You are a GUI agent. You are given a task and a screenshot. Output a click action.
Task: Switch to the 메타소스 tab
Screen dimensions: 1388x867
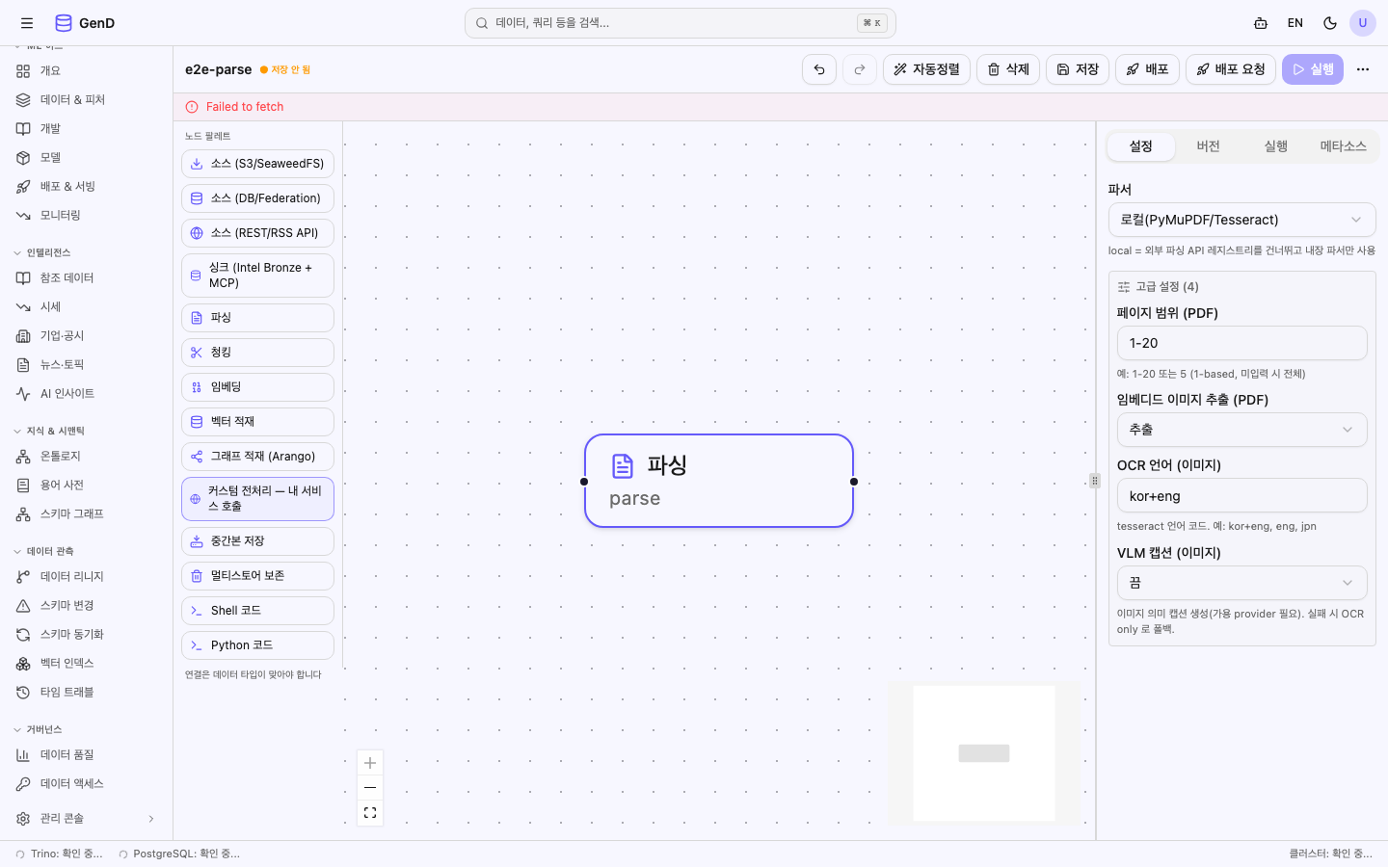(x=1344, y=146)
